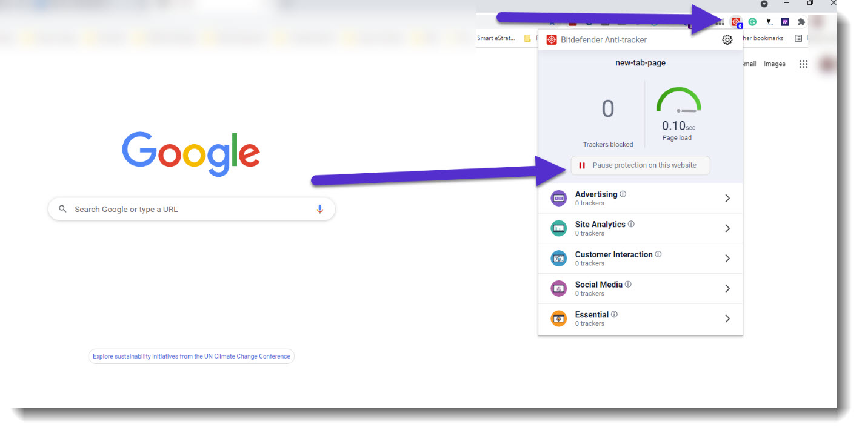Viewport: 862px width, 433px height.
Task: Click the purple W extension icon
Action: 785,22
